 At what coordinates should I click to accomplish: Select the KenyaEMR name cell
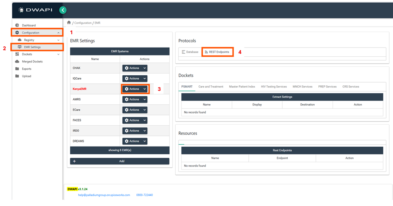[95, 89]
